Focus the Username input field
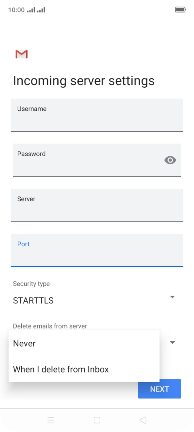This screenshot has width=194, height=432. (x=97, y=115)
